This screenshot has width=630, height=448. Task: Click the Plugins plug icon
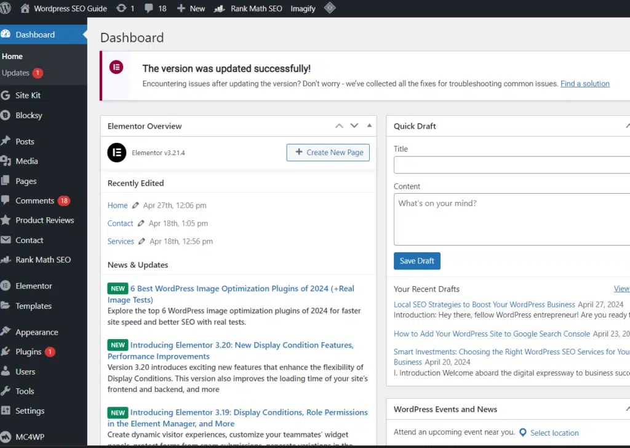pos(6,351)
